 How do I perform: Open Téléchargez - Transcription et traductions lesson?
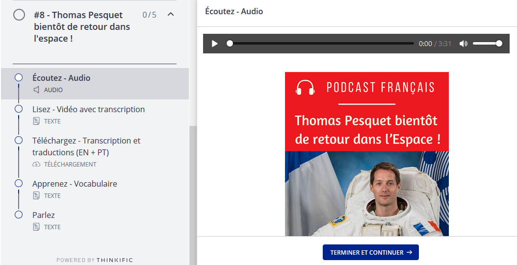coord(86,146)
